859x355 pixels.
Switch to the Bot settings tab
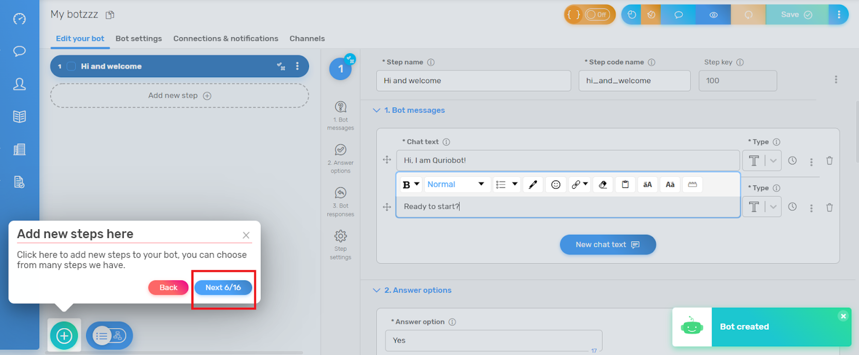[139, 39]
